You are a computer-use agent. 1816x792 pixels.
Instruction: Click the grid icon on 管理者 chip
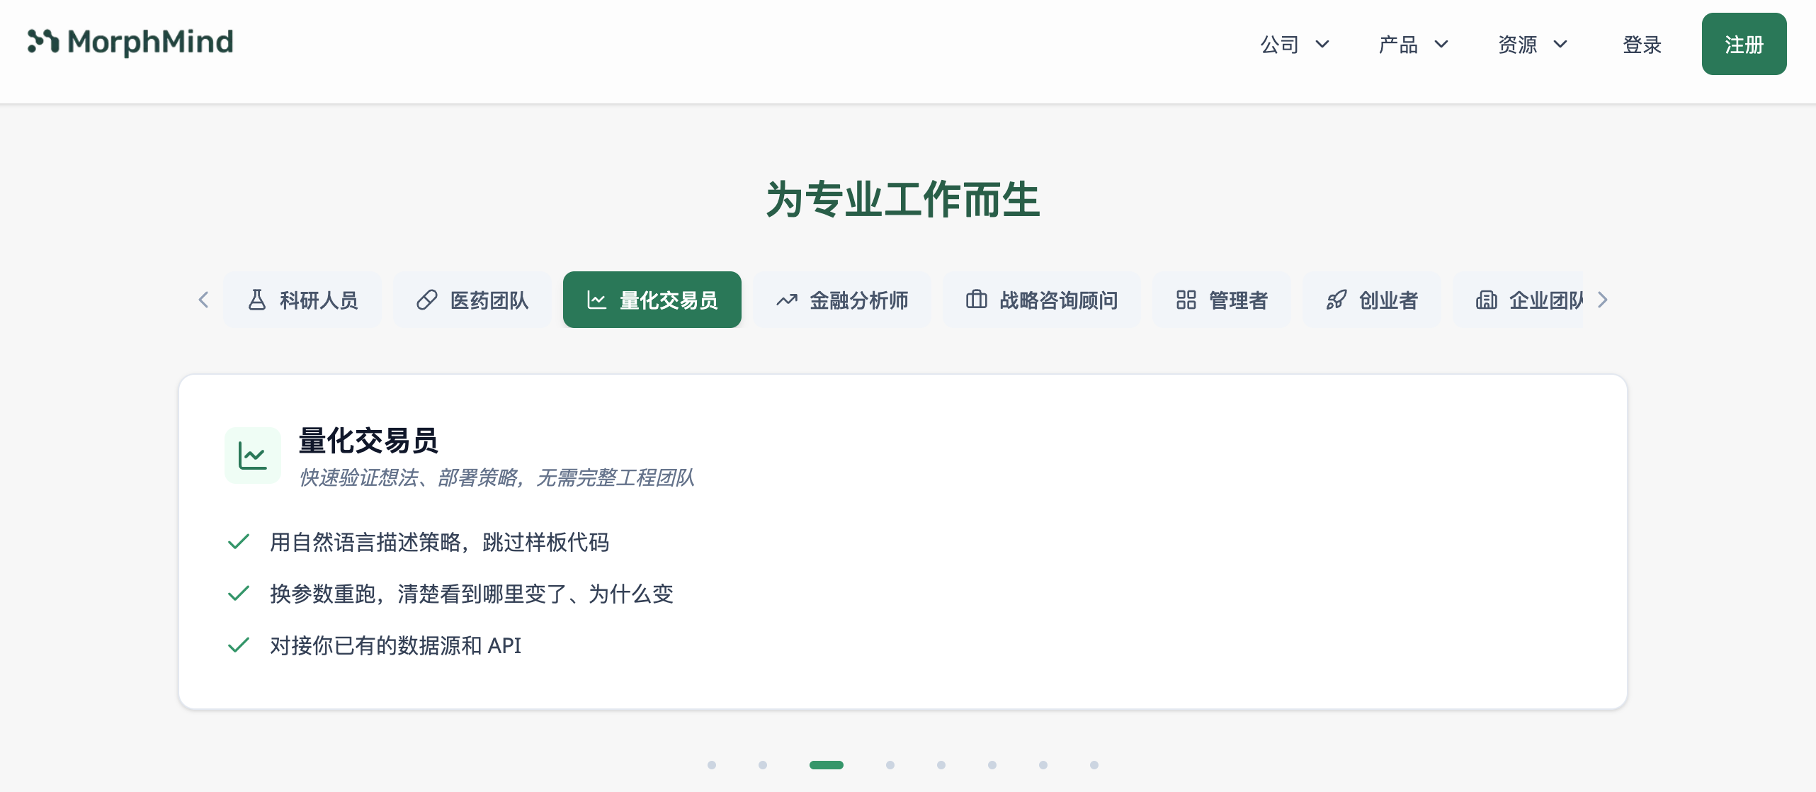point(1186,300)
